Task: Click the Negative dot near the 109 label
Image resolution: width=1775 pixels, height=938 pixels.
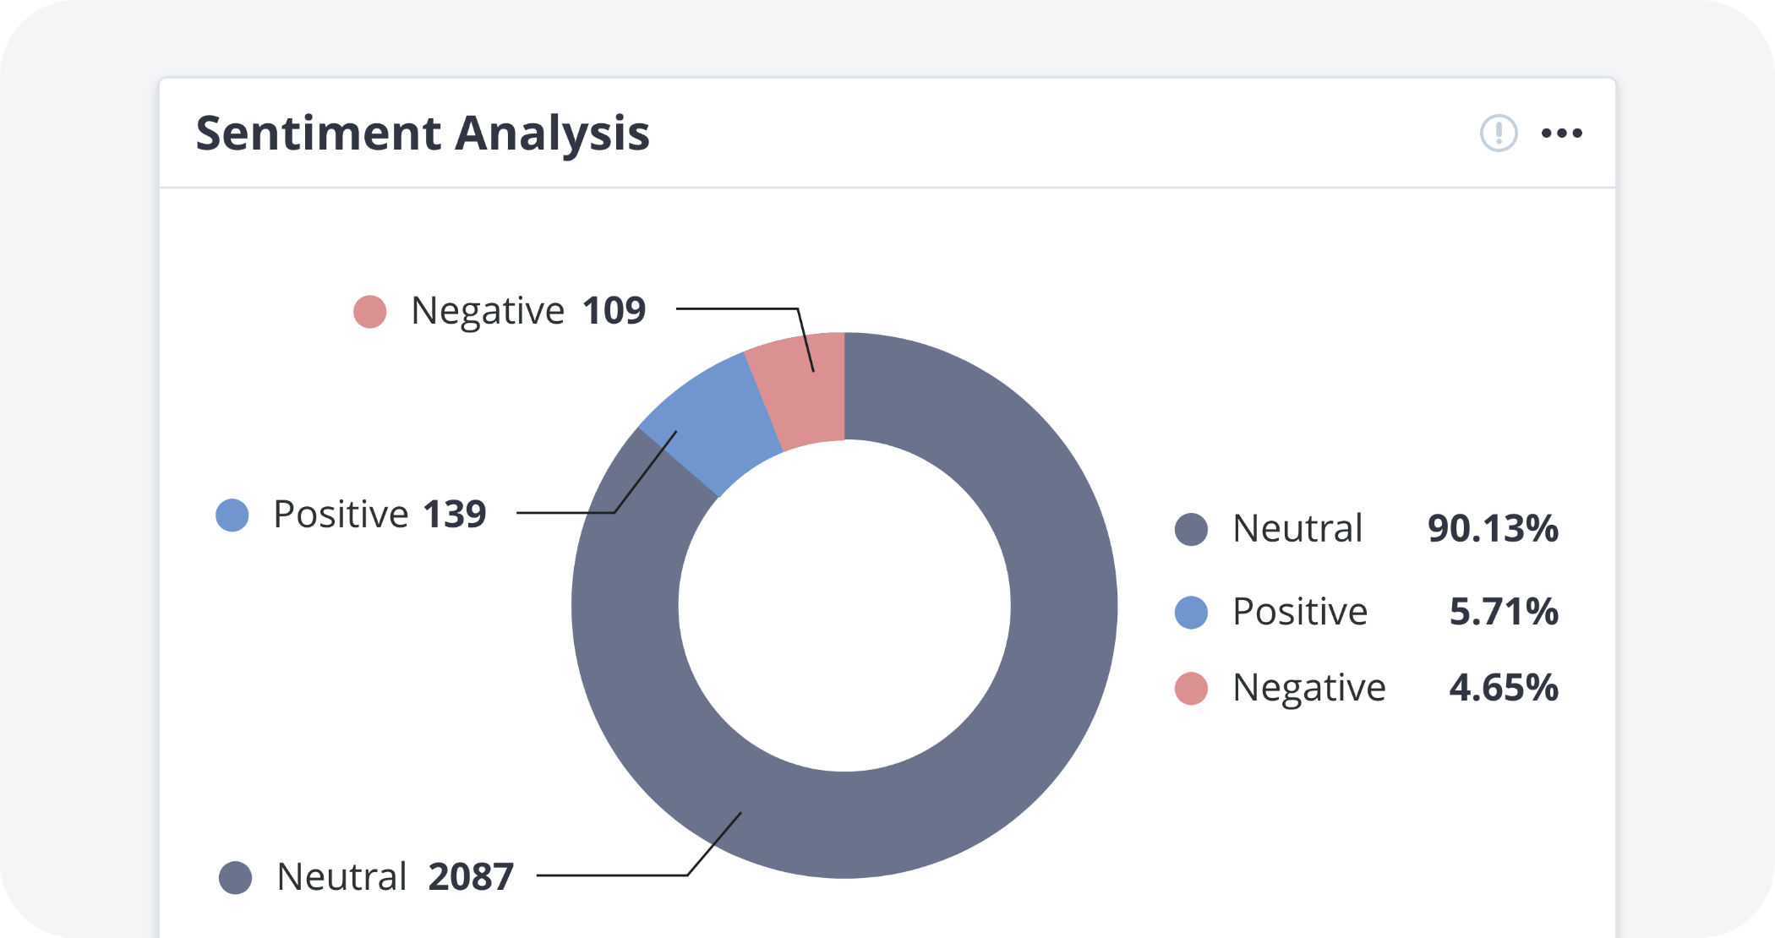Action: [369, 311]
